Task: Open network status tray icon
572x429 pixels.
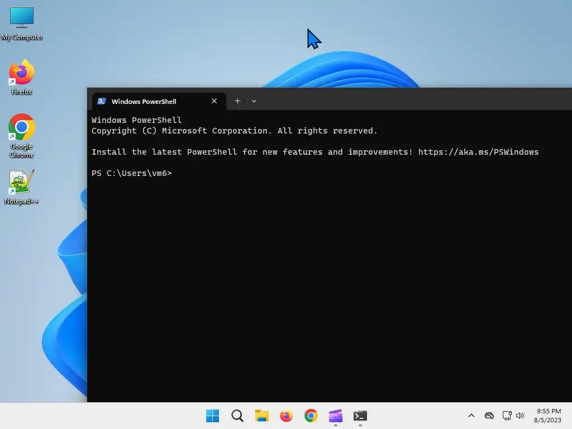Action: pos(507,416)
